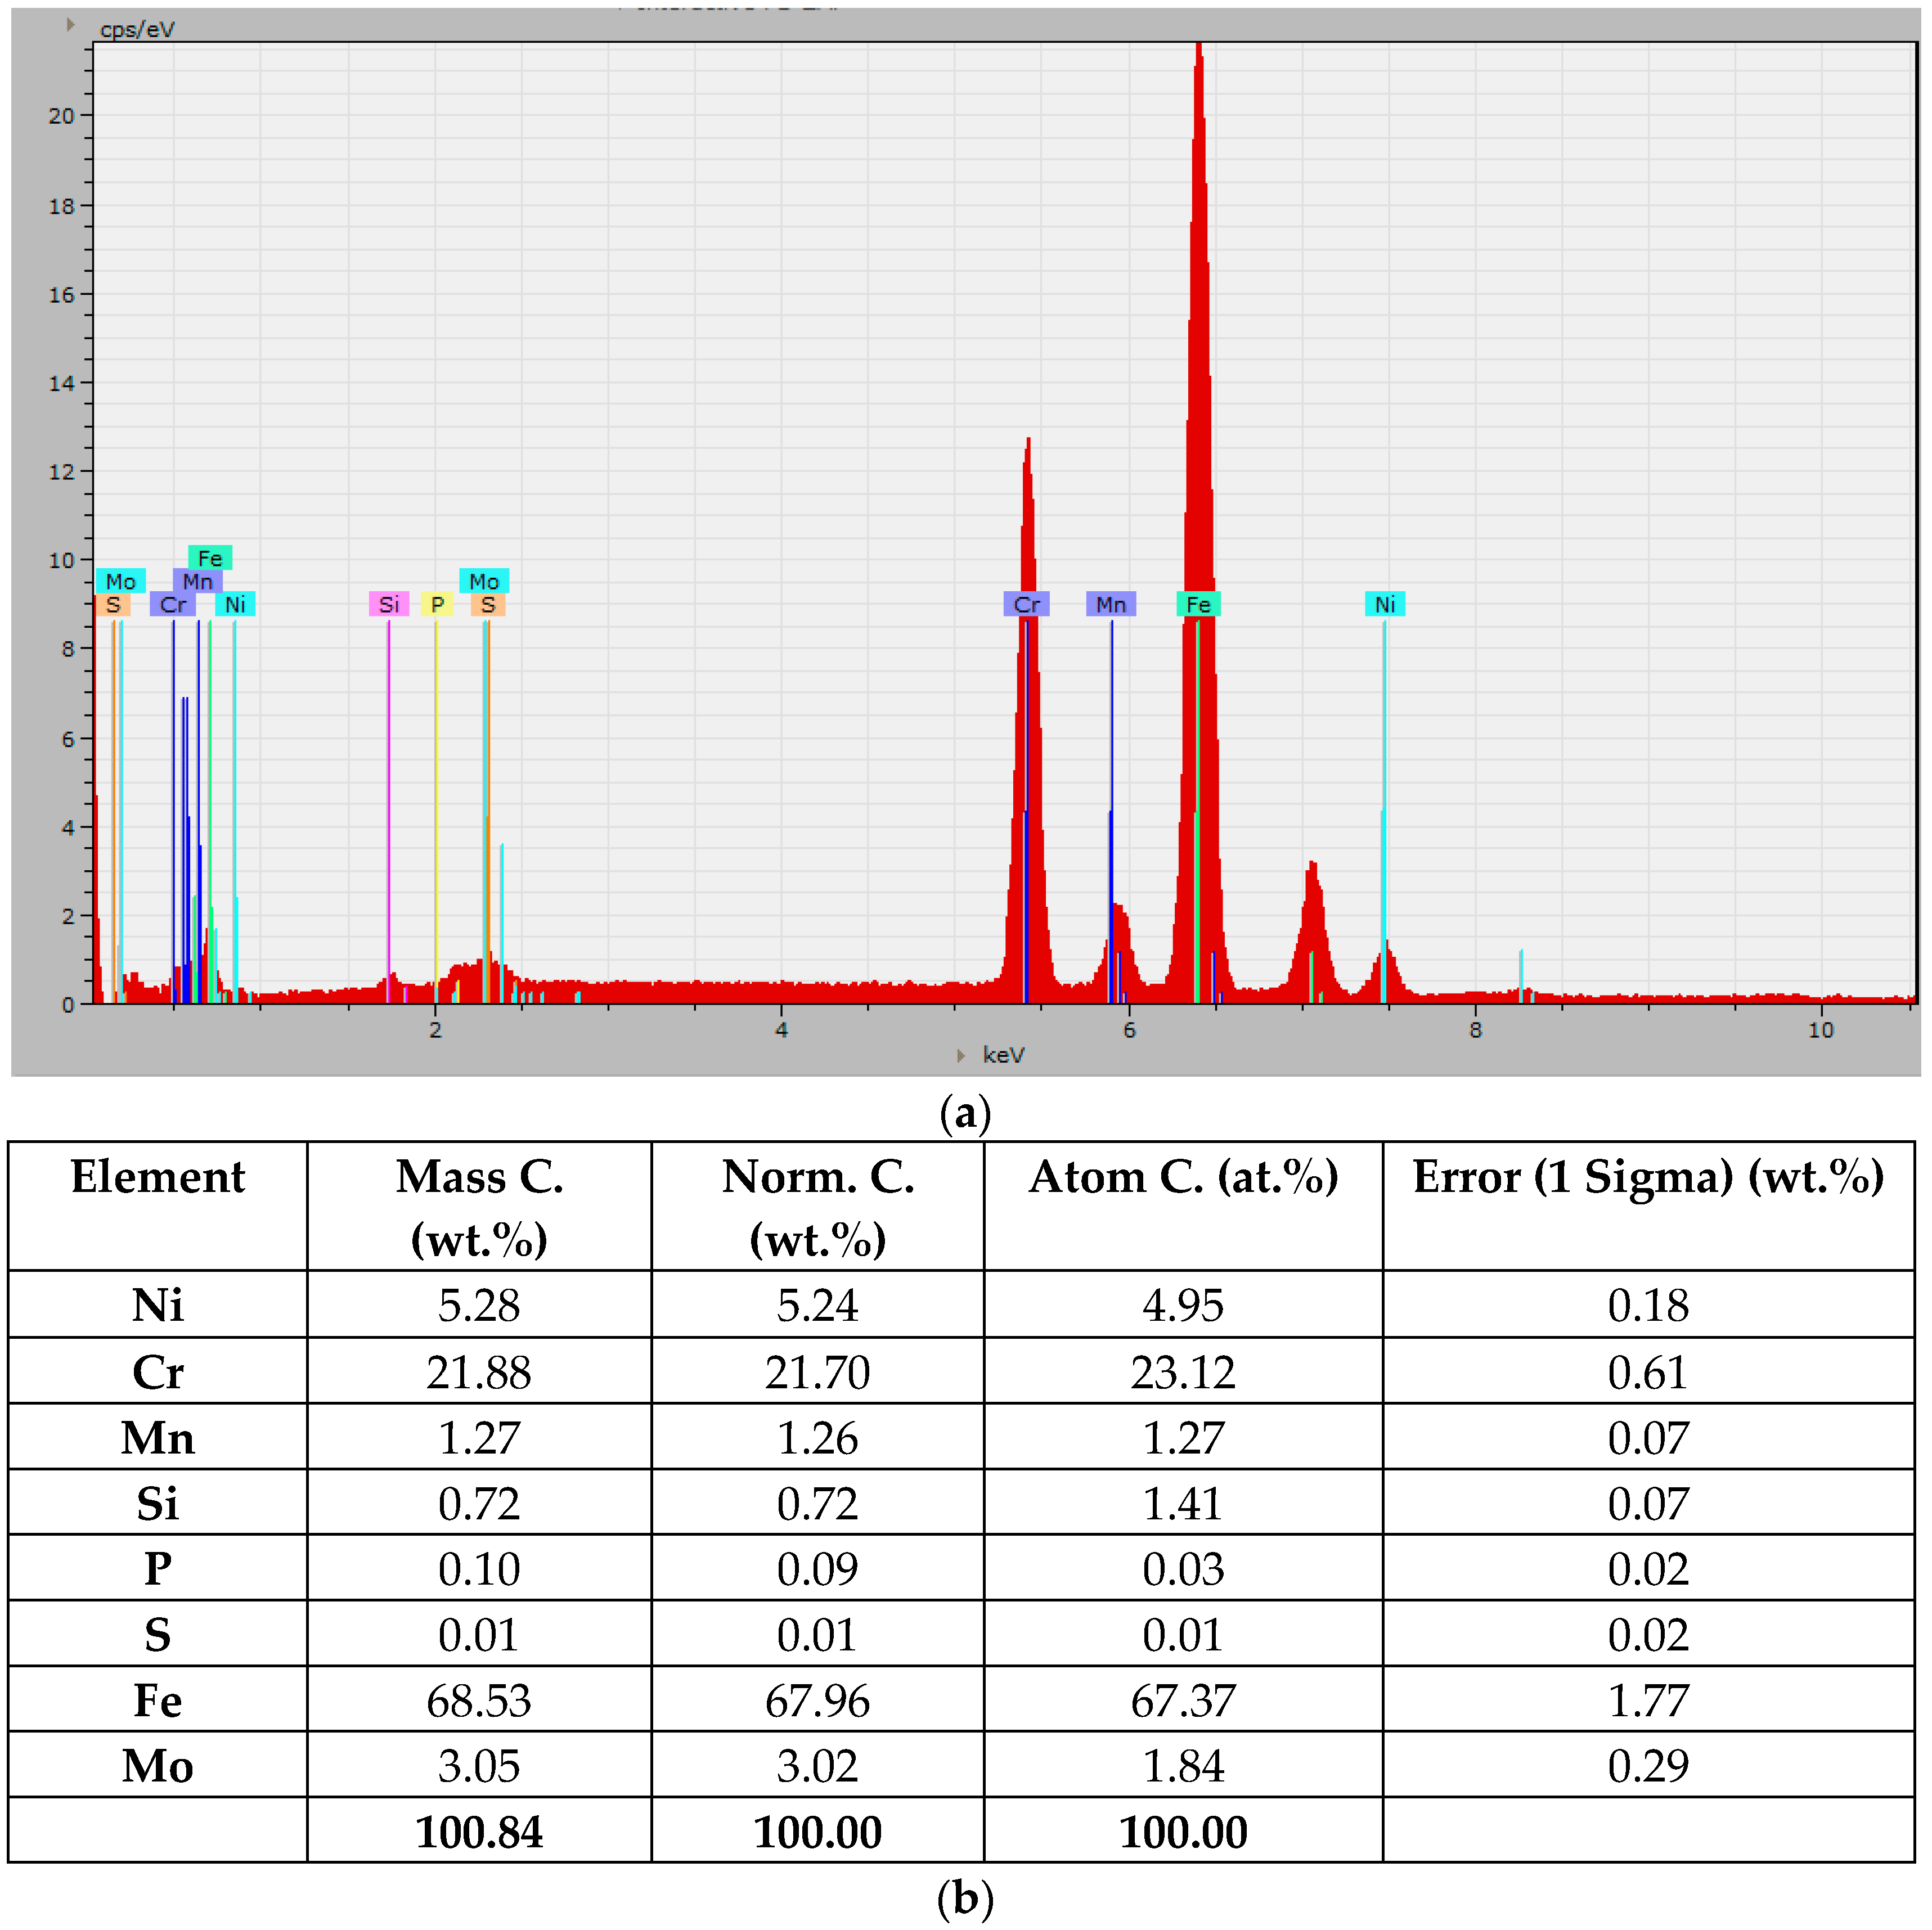
Task: Click the Cr atom concentration 23.12 cell
Action: coord(1182,1372)
